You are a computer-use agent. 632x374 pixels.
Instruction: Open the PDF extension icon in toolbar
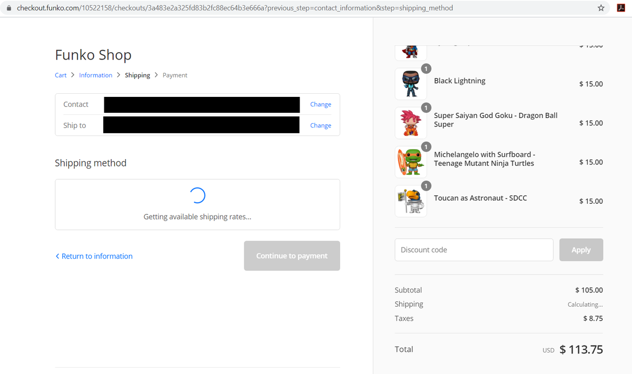pyautogui.click(x=621, y=8)
